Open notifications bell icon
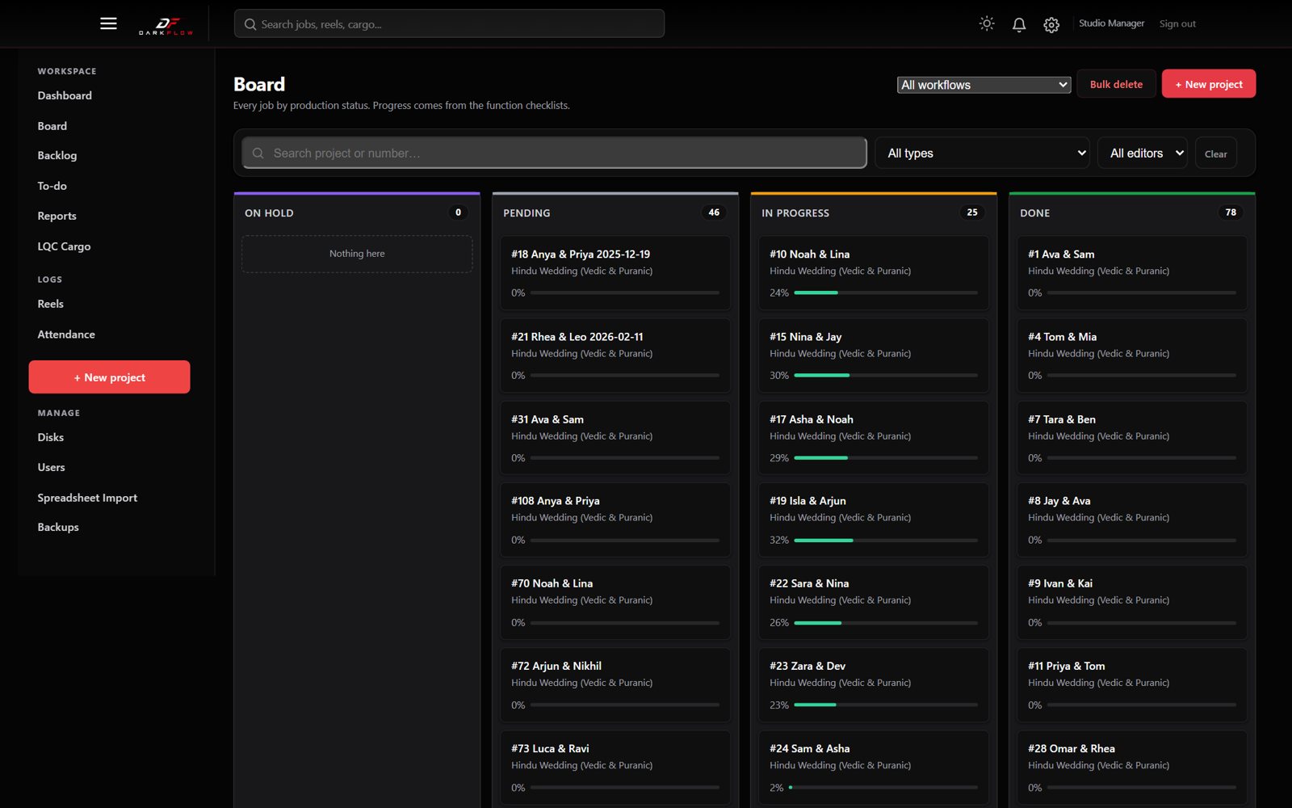Screen dimensions: 1292x808 (1019, 24)
